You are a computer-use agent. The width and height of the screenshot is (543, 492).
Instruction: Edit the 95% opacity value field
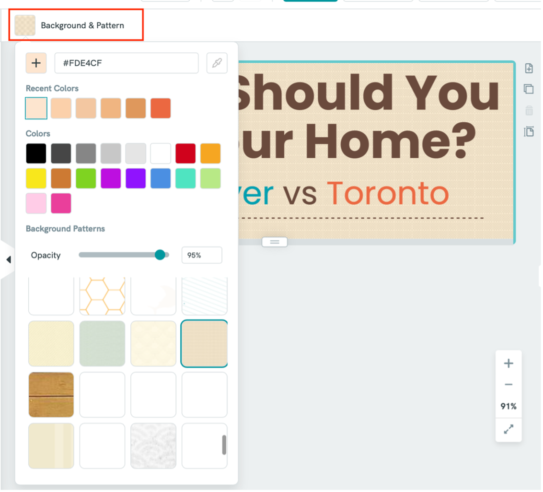[201, 255]
